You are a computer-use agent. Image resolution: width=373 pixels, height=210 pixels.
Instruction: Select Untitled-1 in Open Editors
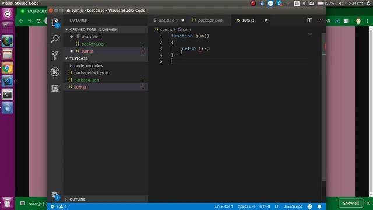click(x=105, y=37)
